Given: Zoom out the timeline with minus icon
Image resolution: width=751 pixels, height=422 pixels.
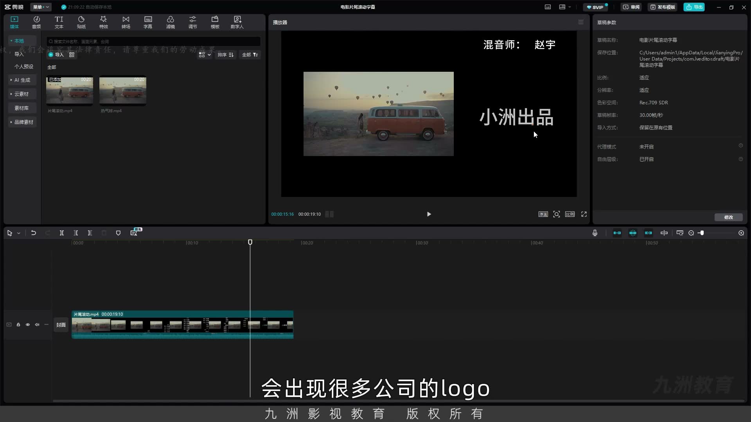Looking at the screenshot, I should [x=691, y=233].
